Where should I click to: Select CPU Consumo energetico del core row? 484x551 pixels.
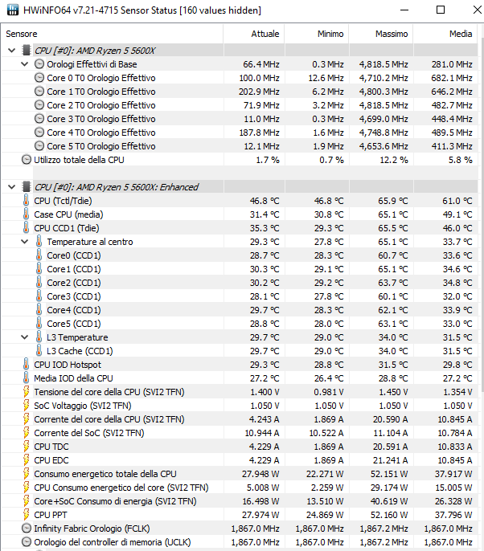point(240,488)
